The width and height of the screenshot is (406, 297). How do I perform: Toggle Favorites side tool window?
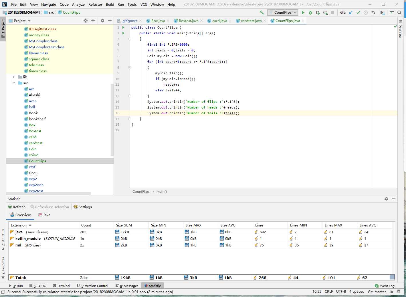point(3,268)
